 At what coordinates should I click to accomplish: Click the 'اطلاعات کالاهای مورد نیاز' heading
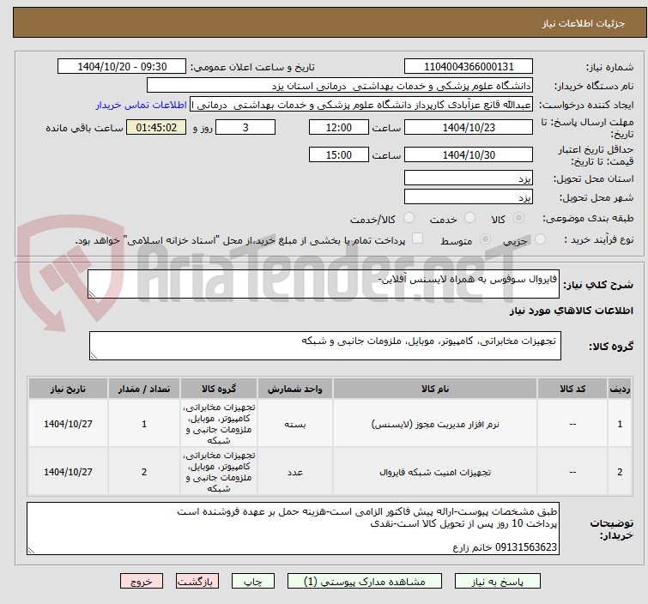coord(571,311)
